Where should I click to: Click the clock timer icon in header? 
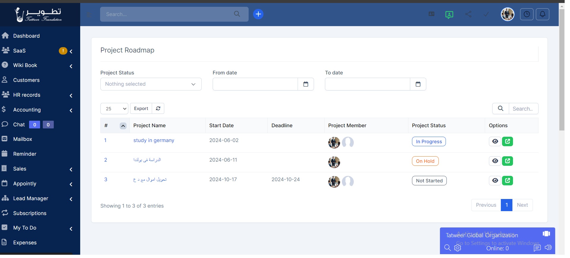[526, 14]
